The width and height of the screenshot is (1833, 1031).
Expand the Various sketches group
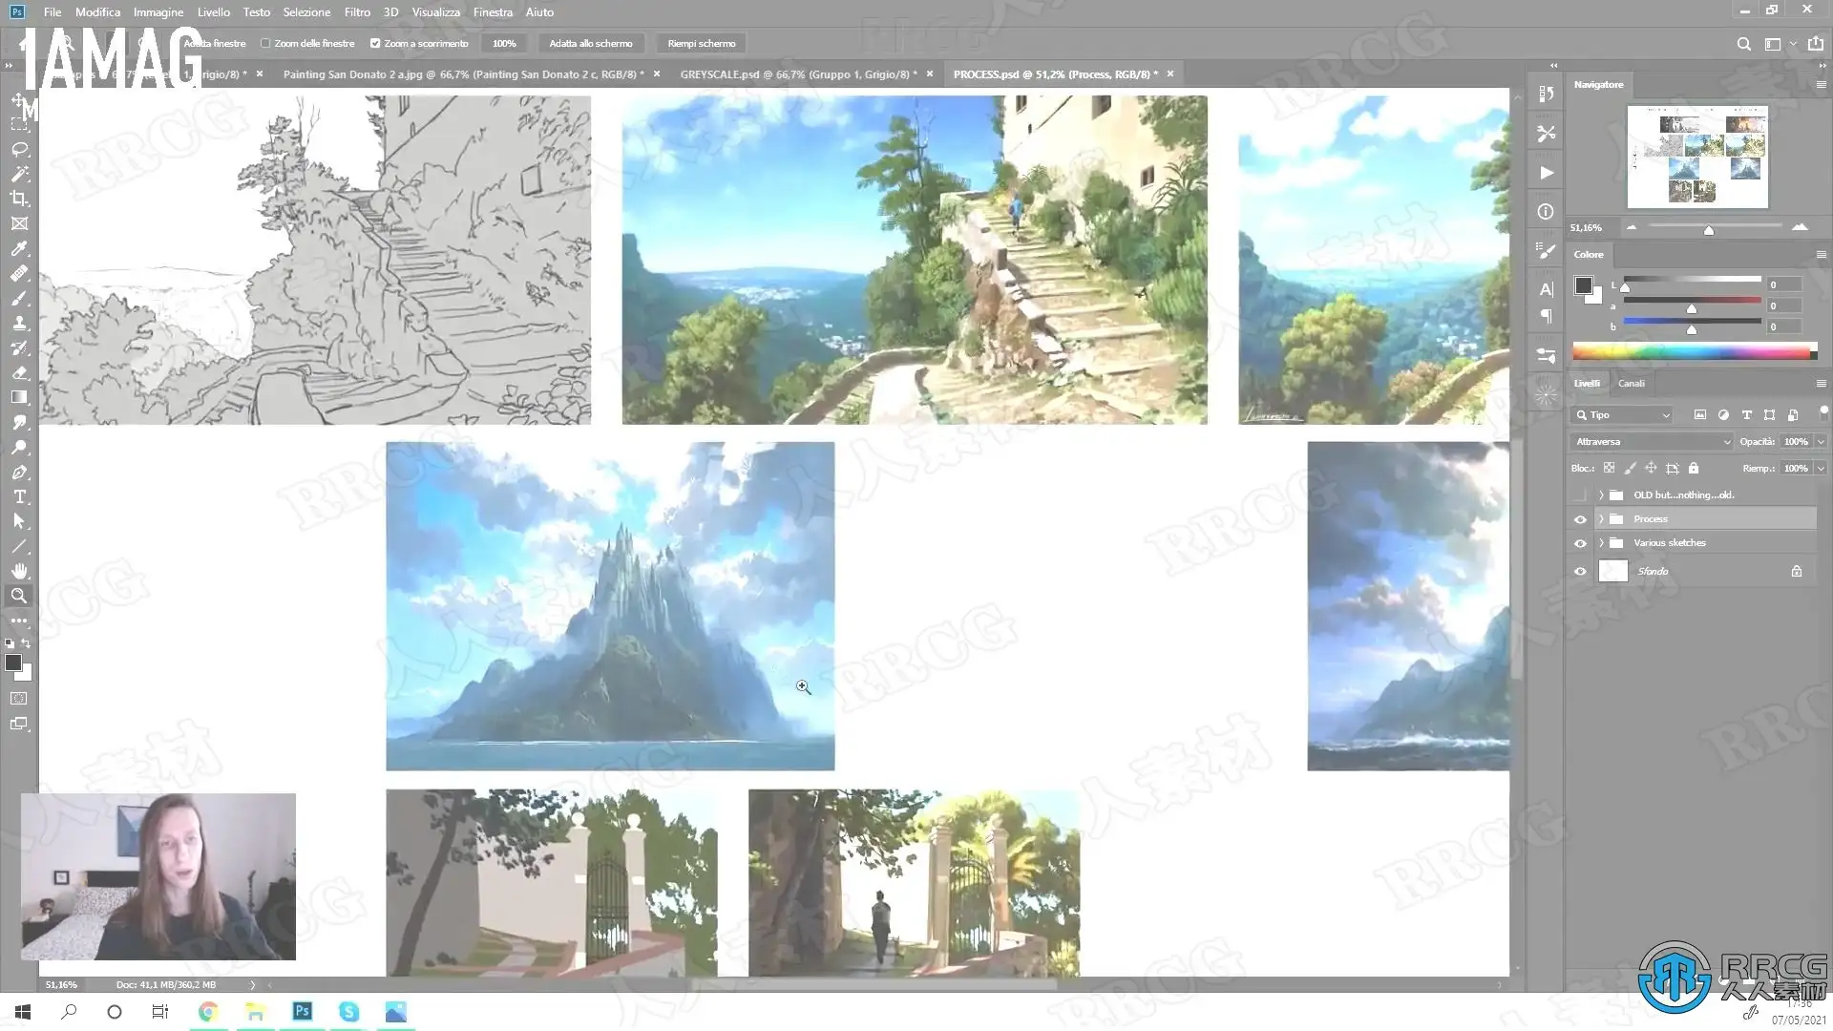[x=1601, y=543]
